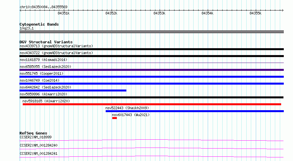Select nsv6585055 (Sedlazeck2020) label
The image size is (293, 161).
click(45, 67)
